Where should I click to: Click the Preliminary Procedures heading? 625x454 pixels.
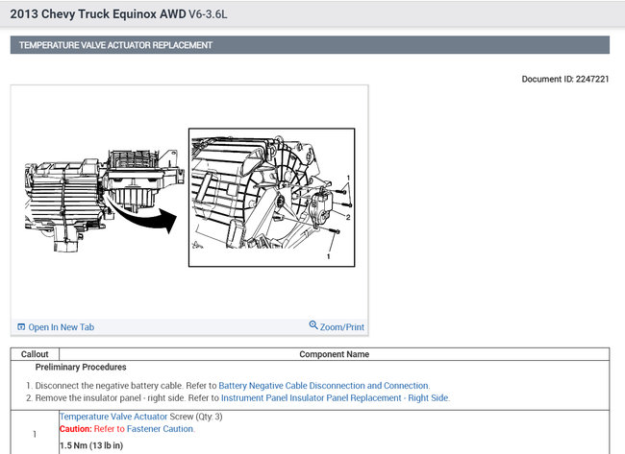coord(81,367)
